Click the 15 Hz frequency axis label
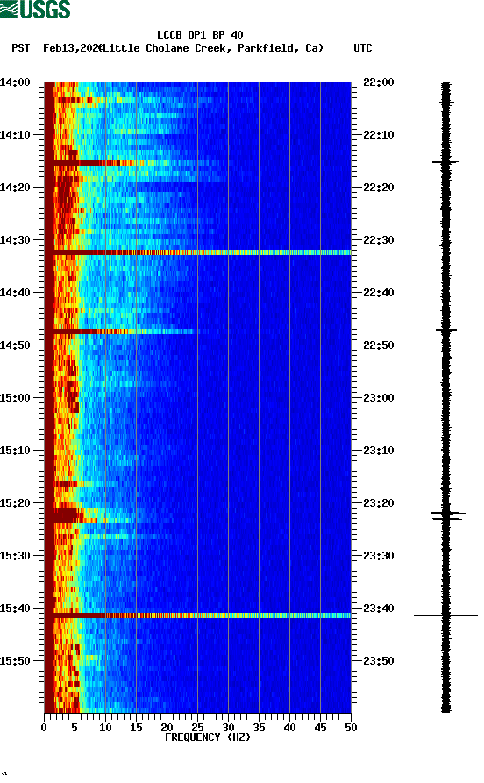The height and width of the screenshot is (783, 484). coord(136,728)
